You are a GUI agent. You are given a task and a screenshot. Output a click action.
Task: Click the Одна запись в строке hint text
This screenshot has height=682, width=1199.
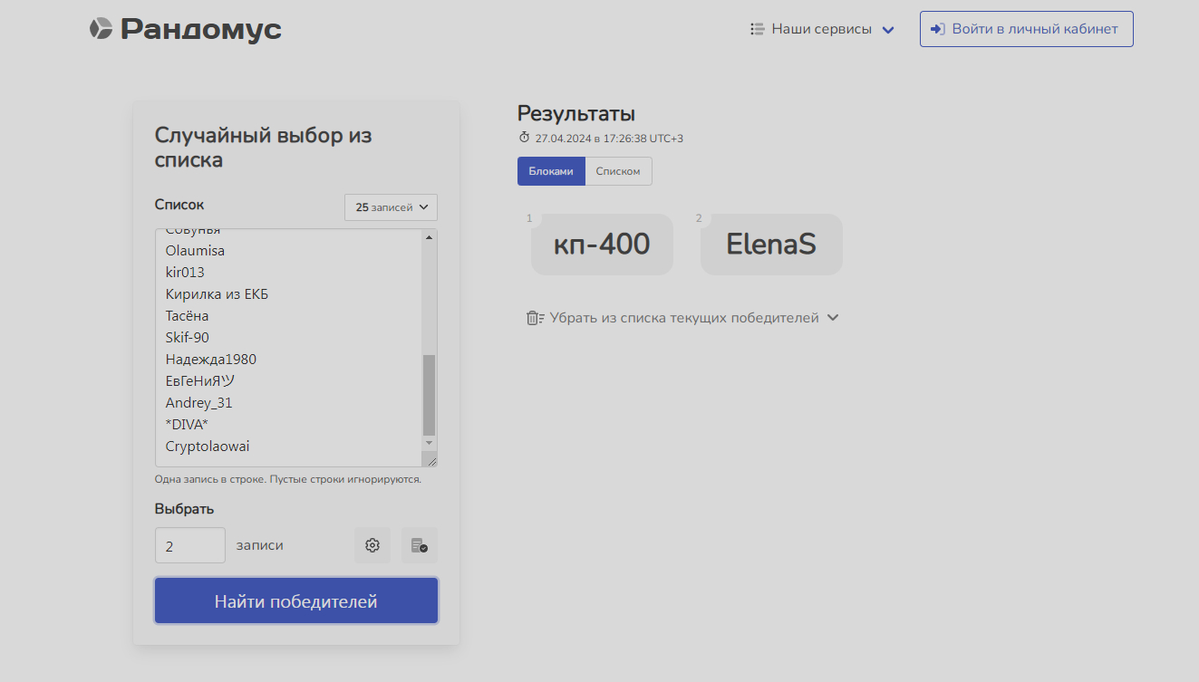pyautogui.click(x=288, y=478)
